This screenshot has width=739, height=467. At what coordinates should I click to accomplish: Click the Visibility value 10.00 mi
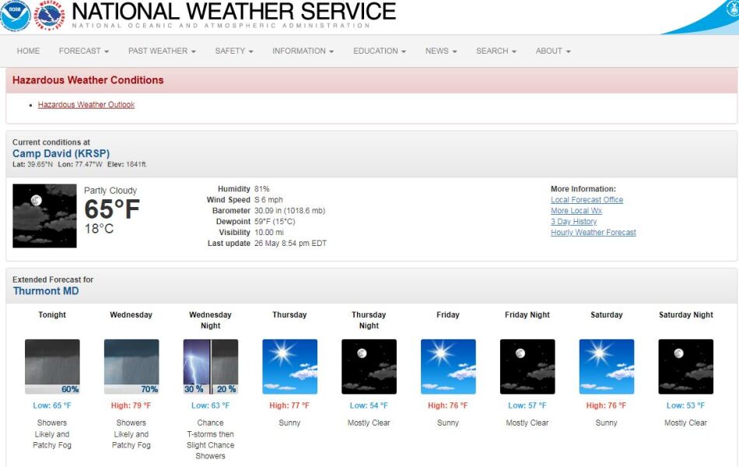coord(270,233)
